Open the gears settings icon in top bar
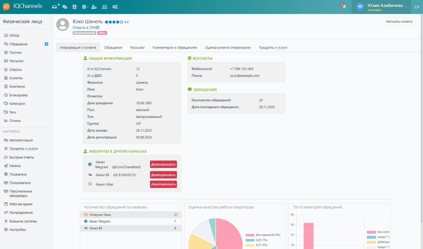The height and width of the screenshot is (249, 423). (x=115, y=7)
